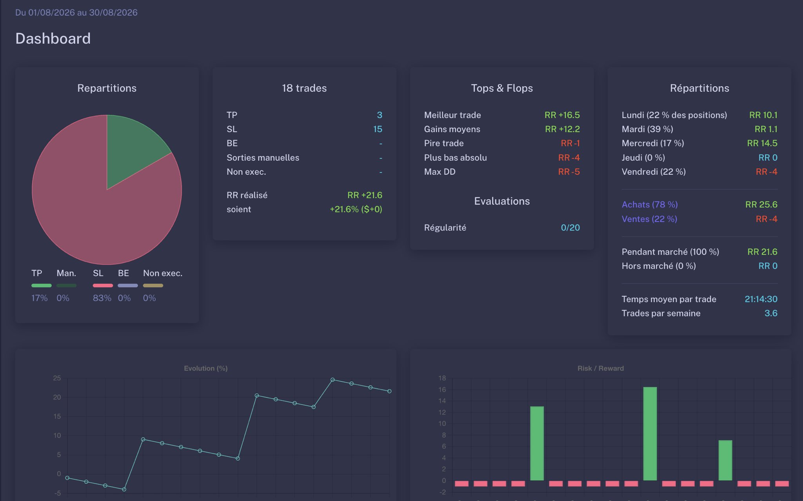The width and height of the screenshot is (803, 501).
Task: Toggle the BE legend swatch
Action: click(128, 285)
